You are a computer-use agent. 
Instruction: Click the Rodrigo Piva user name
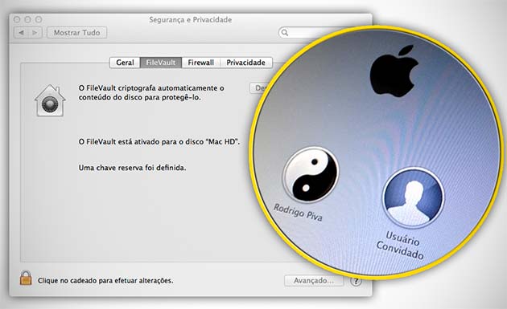(x=298, y=213)
